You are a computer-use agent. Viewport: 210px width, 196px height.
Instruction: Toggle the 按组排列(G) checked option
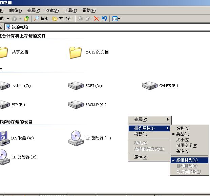pos(189,160)
